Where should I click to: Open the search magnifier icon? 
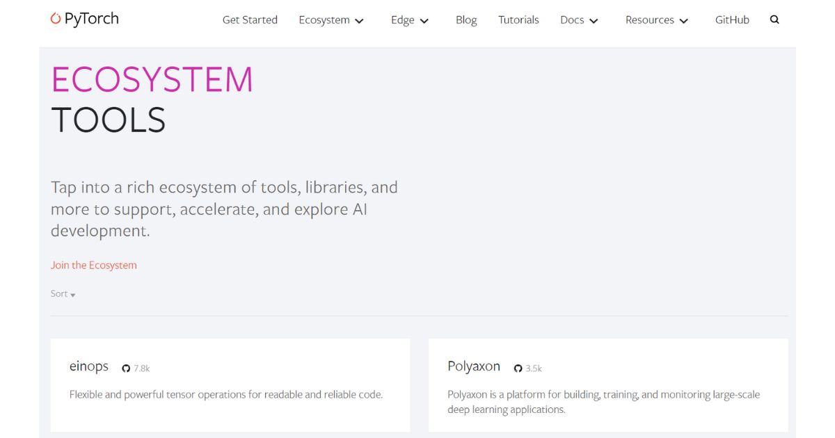click(774, 19)
